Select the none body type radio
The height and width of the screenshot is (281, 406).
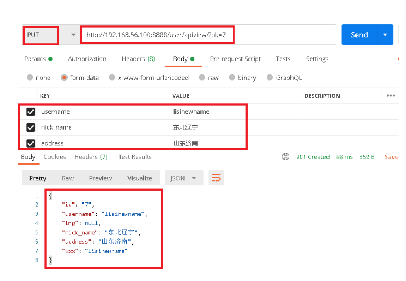30,77
